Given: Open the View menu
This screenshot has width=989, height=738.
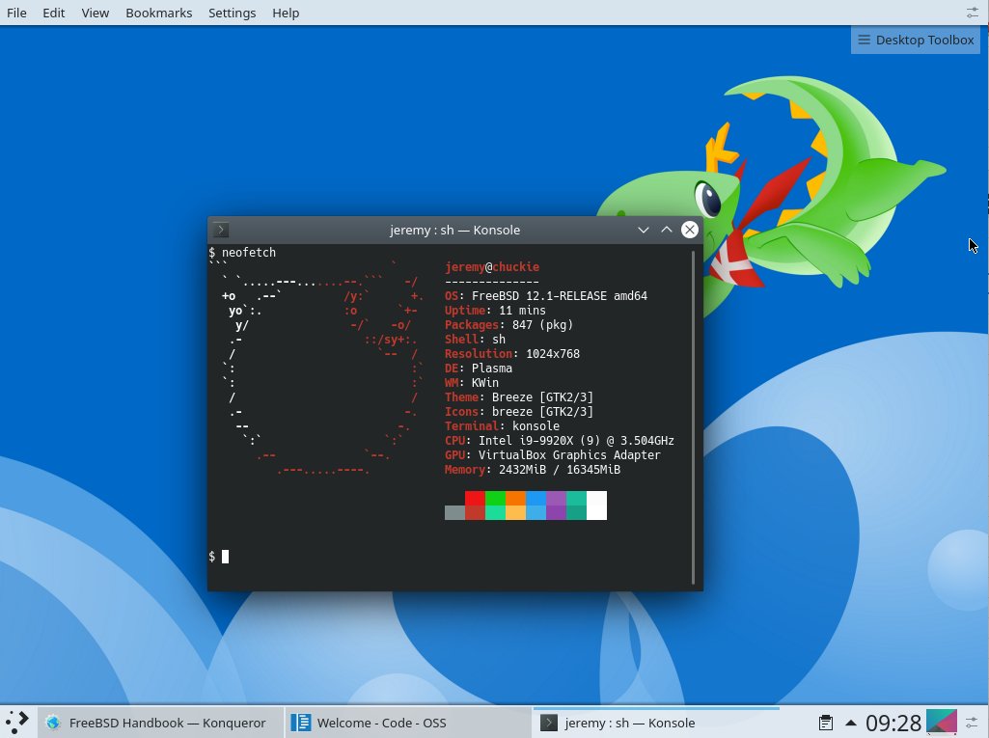Looking at the screenshot, I should pos(96,13).
